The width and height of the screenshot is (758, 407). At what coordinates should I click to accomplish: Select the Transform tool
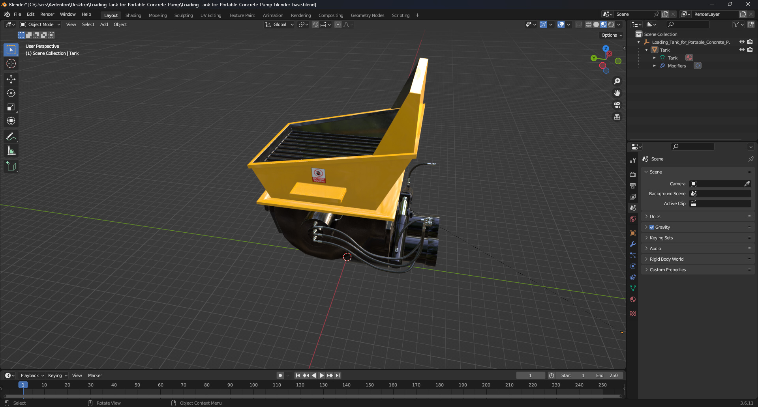11,121
